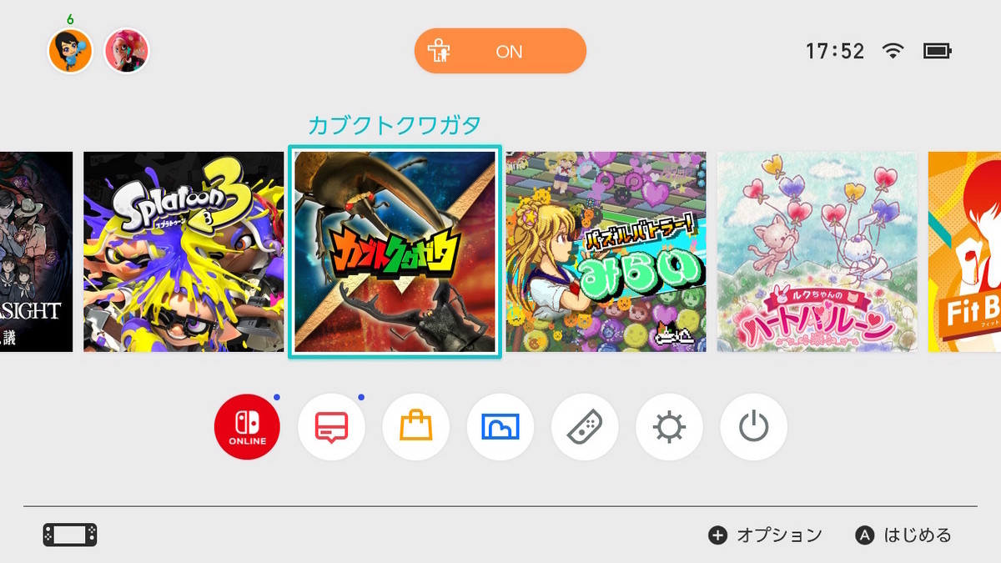Select the Fit Boxing tile at right edge
The image size is (1001, 563).
click(x=964, y=252)
